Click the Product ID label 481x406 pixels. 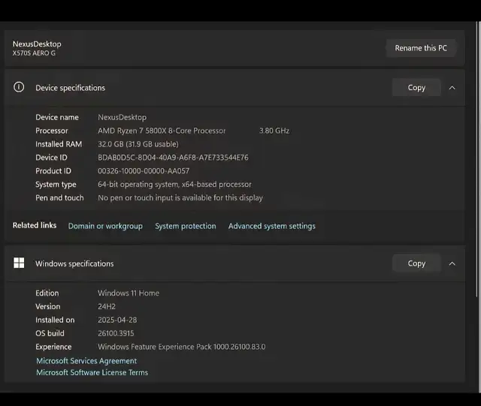53,171
